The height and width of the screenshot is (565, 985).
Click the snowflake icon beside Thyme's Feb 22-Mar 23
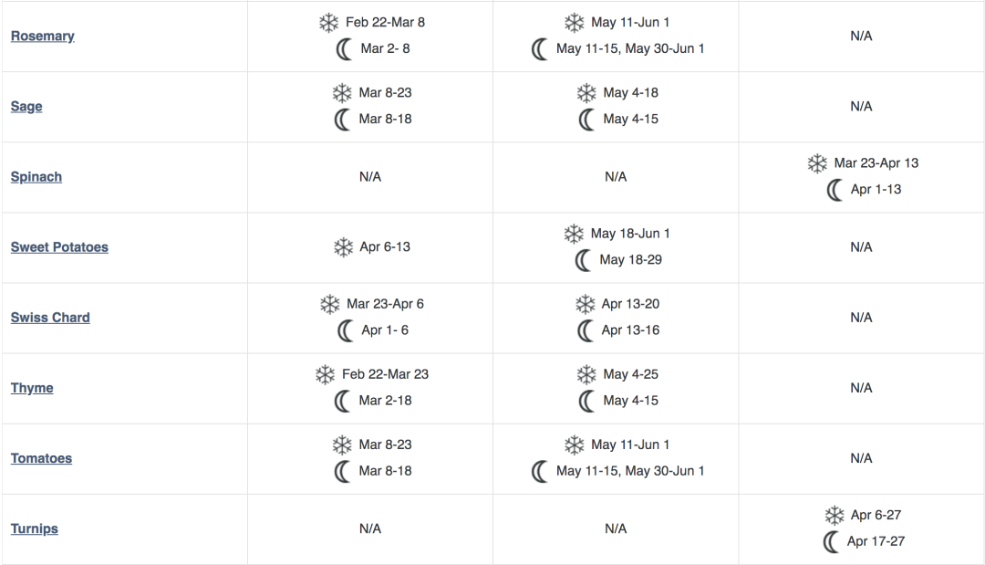pos(326,374)
